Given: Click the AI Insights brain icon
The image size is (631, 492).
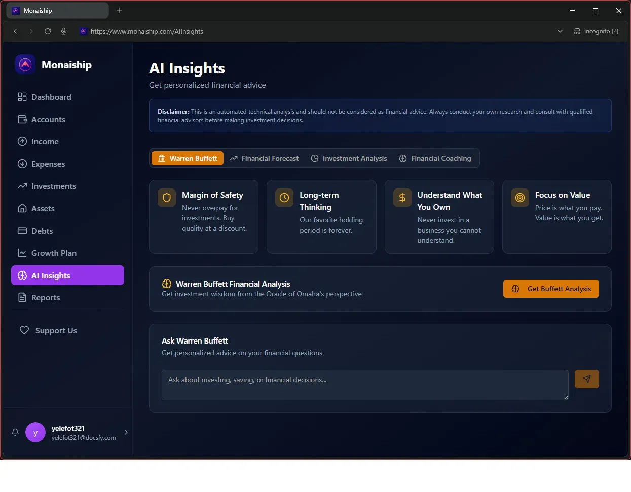Looking at the screenshot, I should (22, 275).
